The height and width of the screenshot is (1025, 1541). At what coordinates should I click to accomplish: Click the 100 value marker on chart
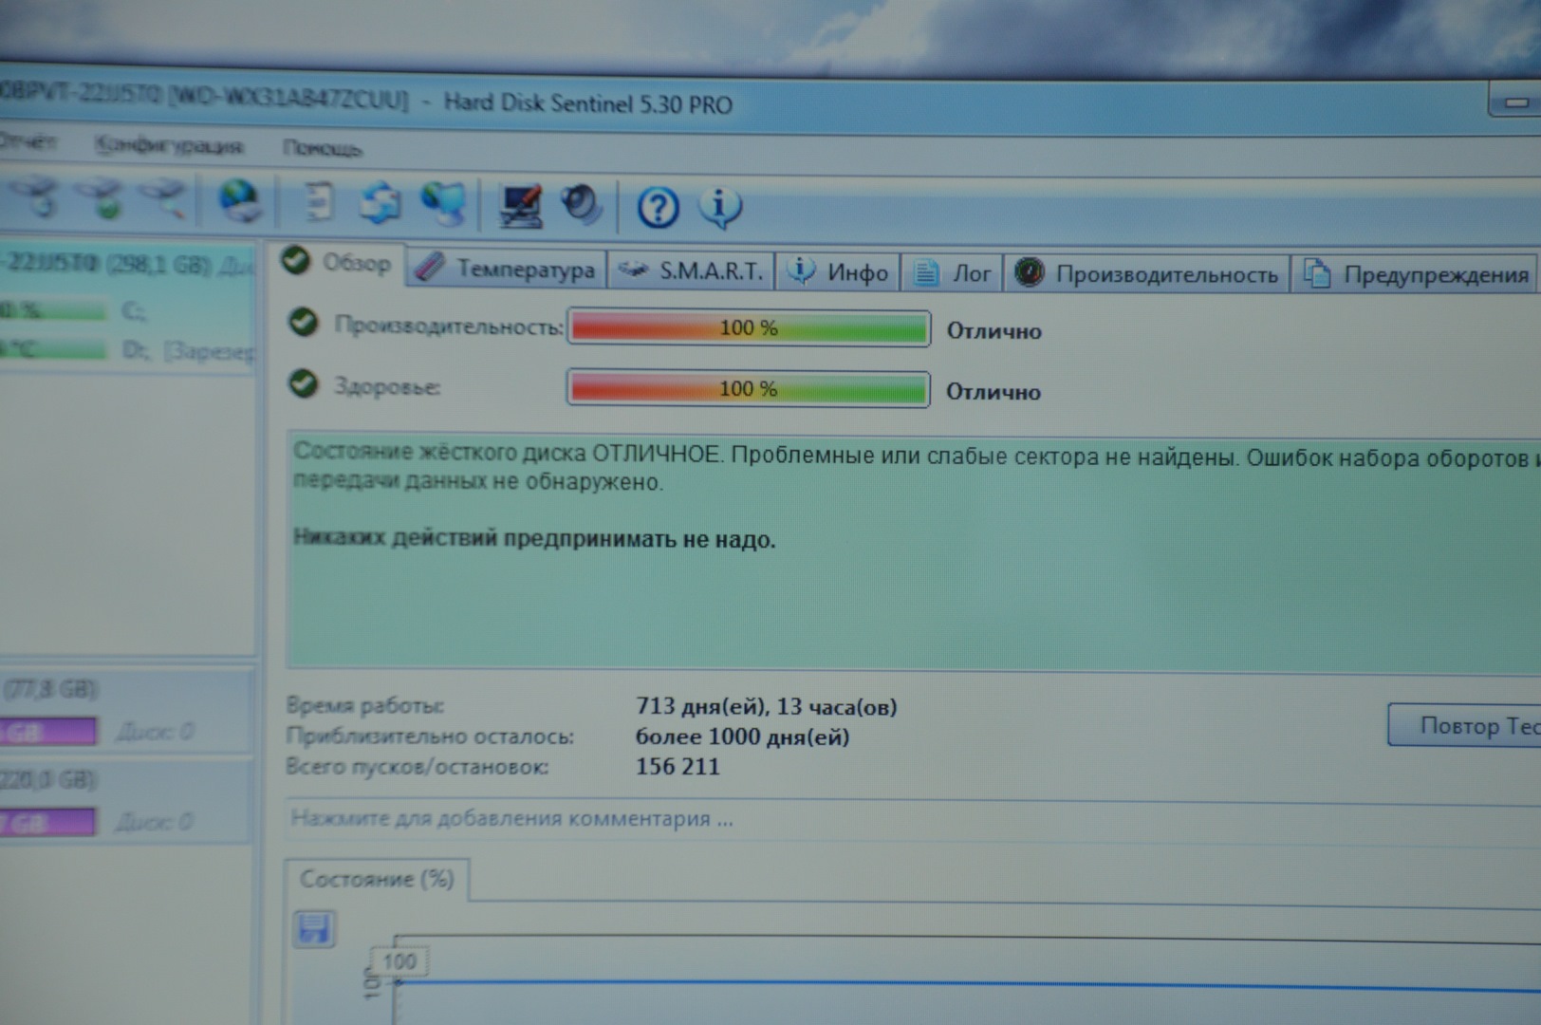399,961
